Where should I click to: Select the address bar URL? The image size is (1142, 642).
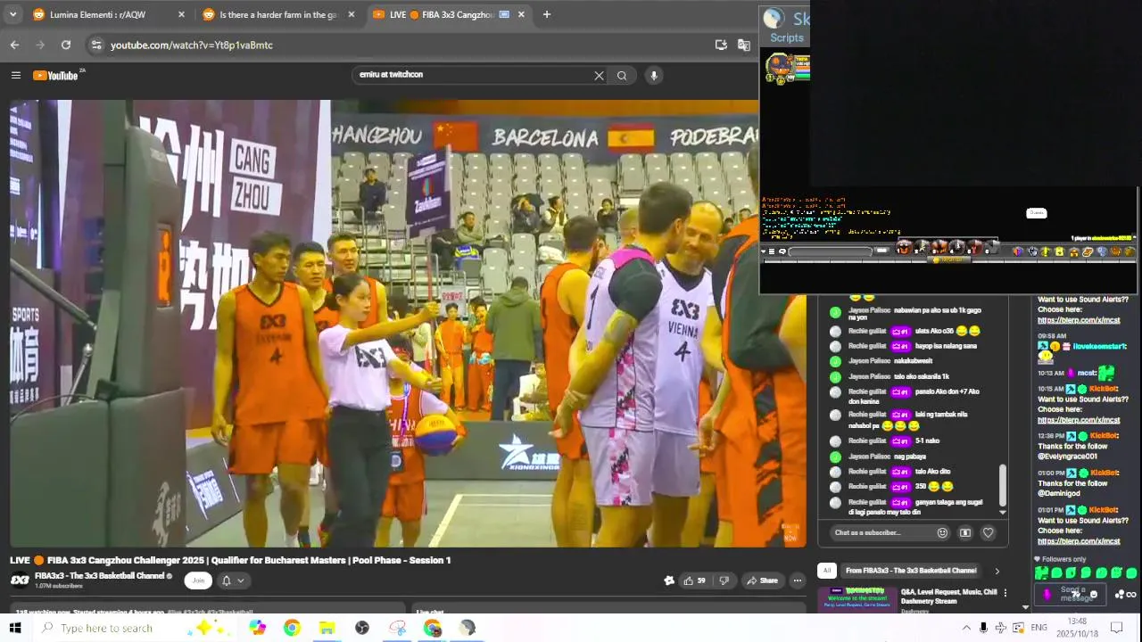tap(192, 45)
